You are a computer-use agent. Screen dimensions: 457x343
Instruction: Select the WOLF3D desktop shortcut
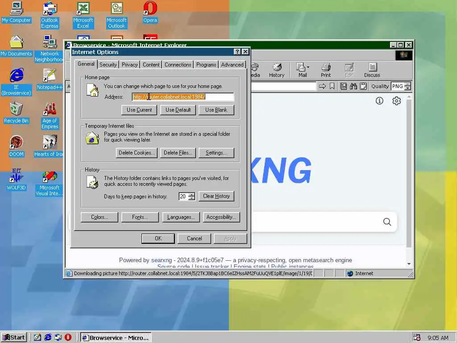[17, 180]
